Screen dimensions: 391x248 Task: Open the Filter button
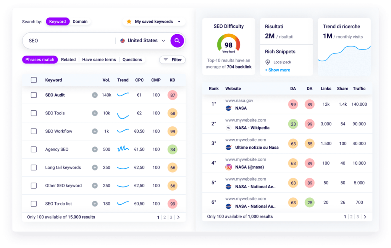(172, 60)
